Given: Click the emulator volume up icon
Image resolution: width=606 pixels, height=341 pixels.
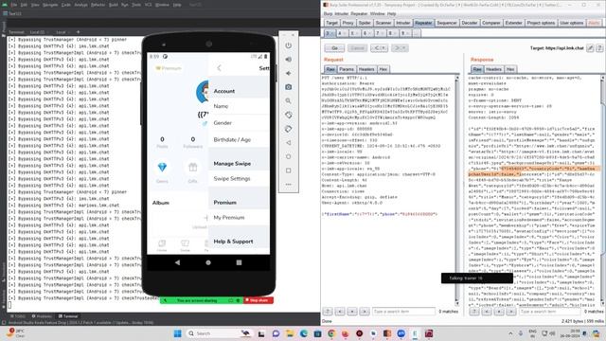Looking at the screenshot, I should click(x=288, y=60).
